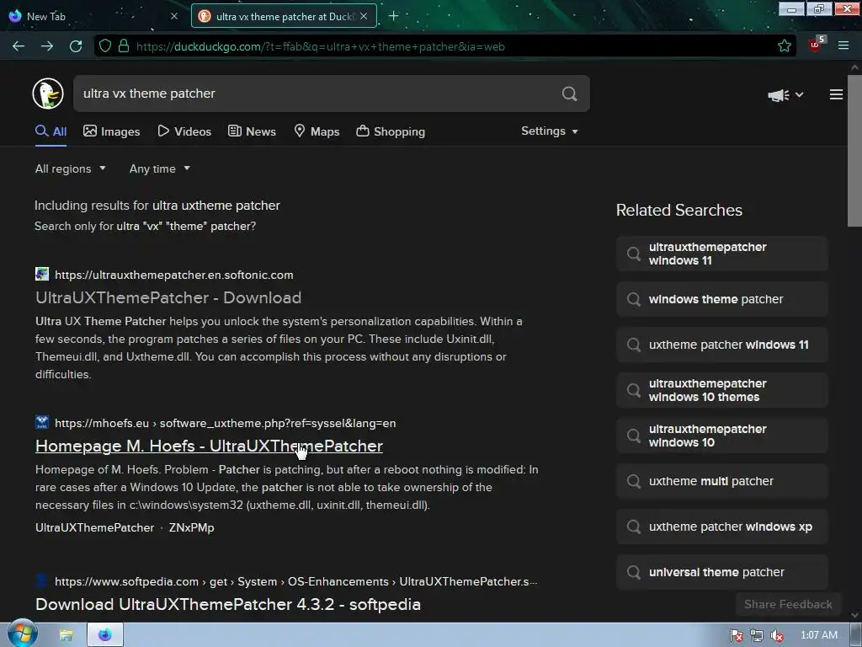Search related: ultrauxthemepatcher windows 10 themes
The width and height of the screenshot is (862, 647).
721,390
